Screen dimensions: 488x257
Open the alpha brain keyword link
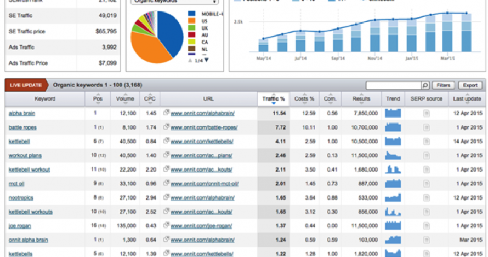pyautogui.click(x=22, y=114)
